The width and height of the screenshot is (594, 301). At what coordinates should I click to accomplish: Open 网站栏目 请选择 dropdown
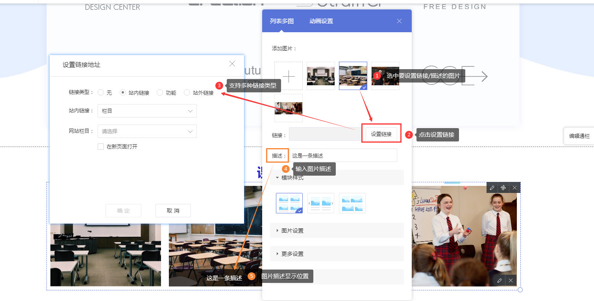coord(147,131)
